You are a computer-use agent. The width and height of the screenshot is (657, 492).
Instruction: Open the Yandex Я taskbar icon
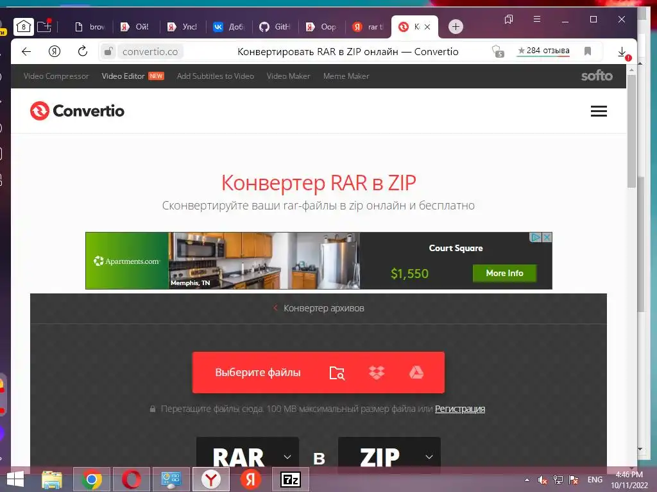click(x=251, y=479)
